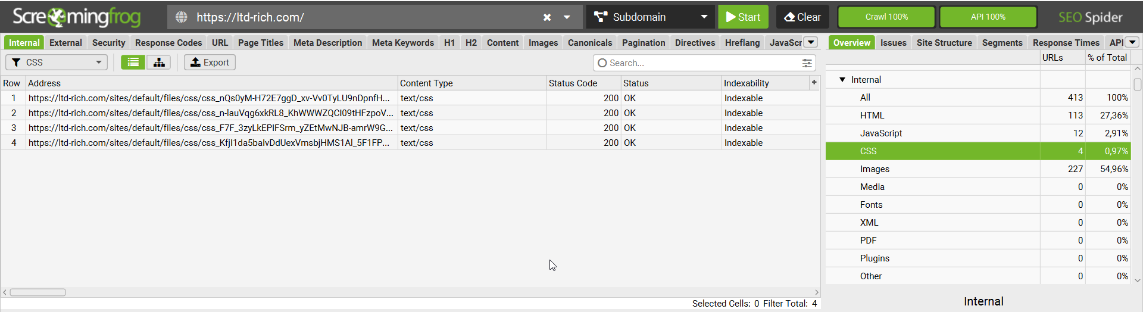Click the Screaming Frog logo
The width and height of the screenshot is (1143, 312).
point(77,17)
